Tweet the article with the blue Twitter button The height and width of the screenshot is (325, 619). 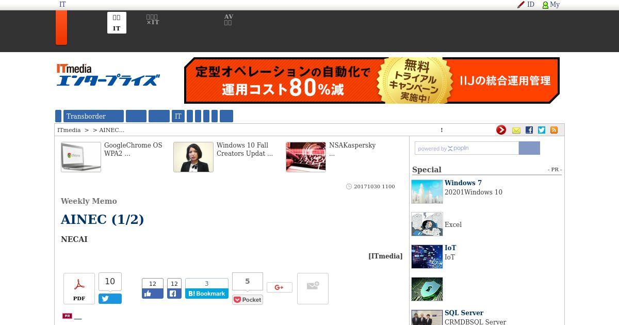(110, 299)
